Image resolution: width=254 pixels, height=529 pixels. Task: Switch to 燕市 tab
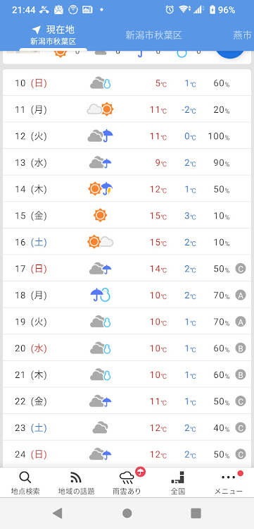tap(242, 35)
